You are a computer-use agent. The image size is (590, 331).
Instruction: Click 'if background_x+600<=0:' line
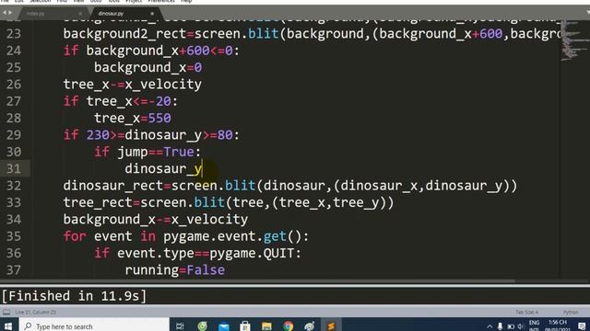point(151,51)
